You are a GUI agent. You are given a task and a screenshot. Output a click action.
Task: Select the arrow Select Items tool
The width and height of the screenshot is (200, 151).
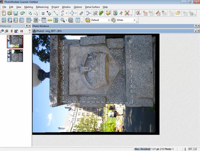[30, 13]
